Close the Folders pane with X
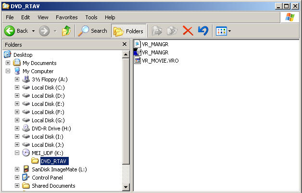The width and height of the screenshot is (302, 193). [125, 44]
